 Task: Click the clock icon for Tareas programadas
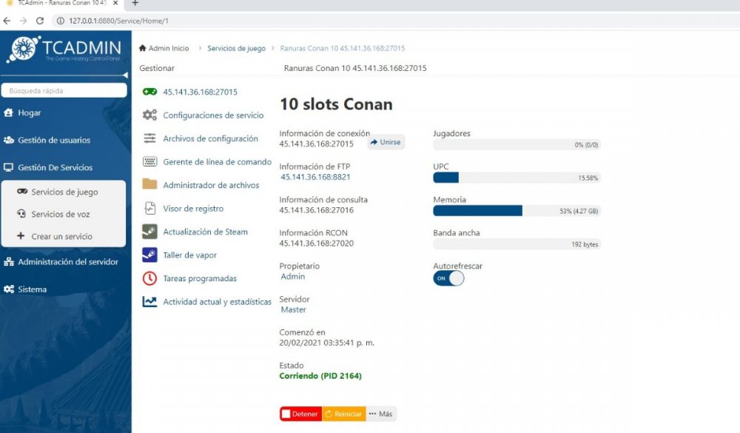(149, 278)
